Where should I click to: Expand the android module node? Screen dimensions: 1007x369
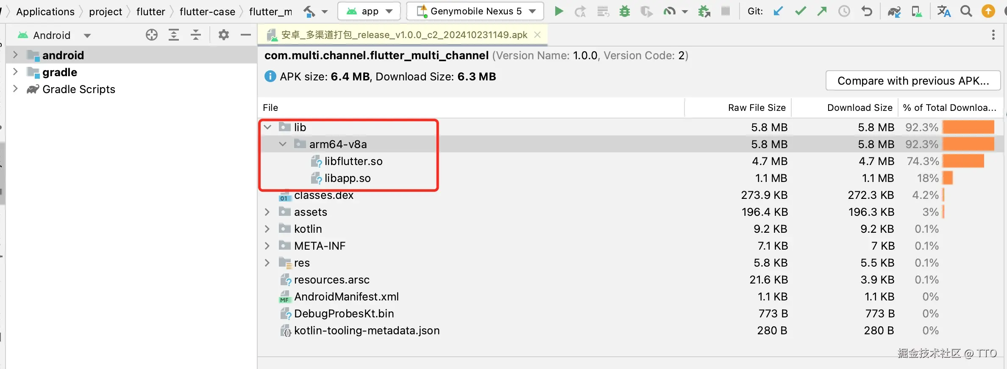click(x=15, y=55)
